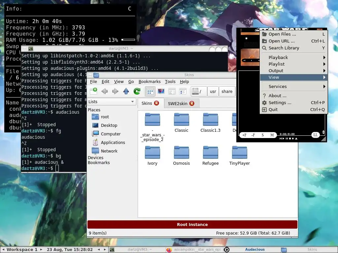
Task: Click the -F remove files playlist button
Action: click(x=253, y=135)
